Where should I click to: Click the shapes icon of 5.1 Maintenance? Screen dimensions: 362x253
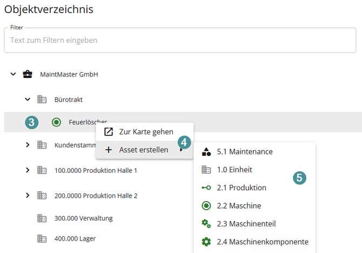(206, 152)
